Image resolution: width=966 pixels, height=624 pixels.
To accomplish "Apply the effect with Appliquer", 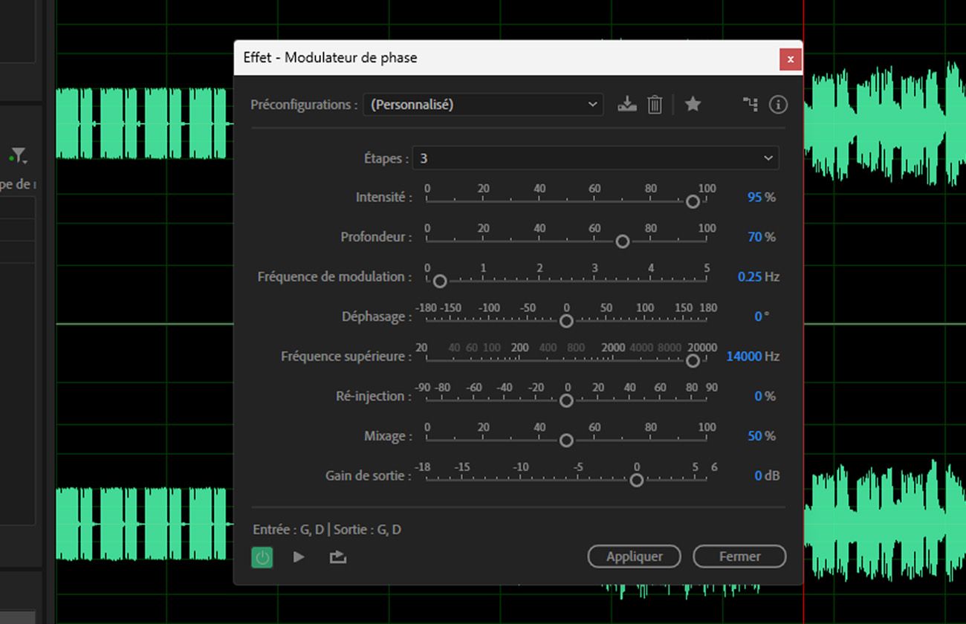I will (634, 556).
